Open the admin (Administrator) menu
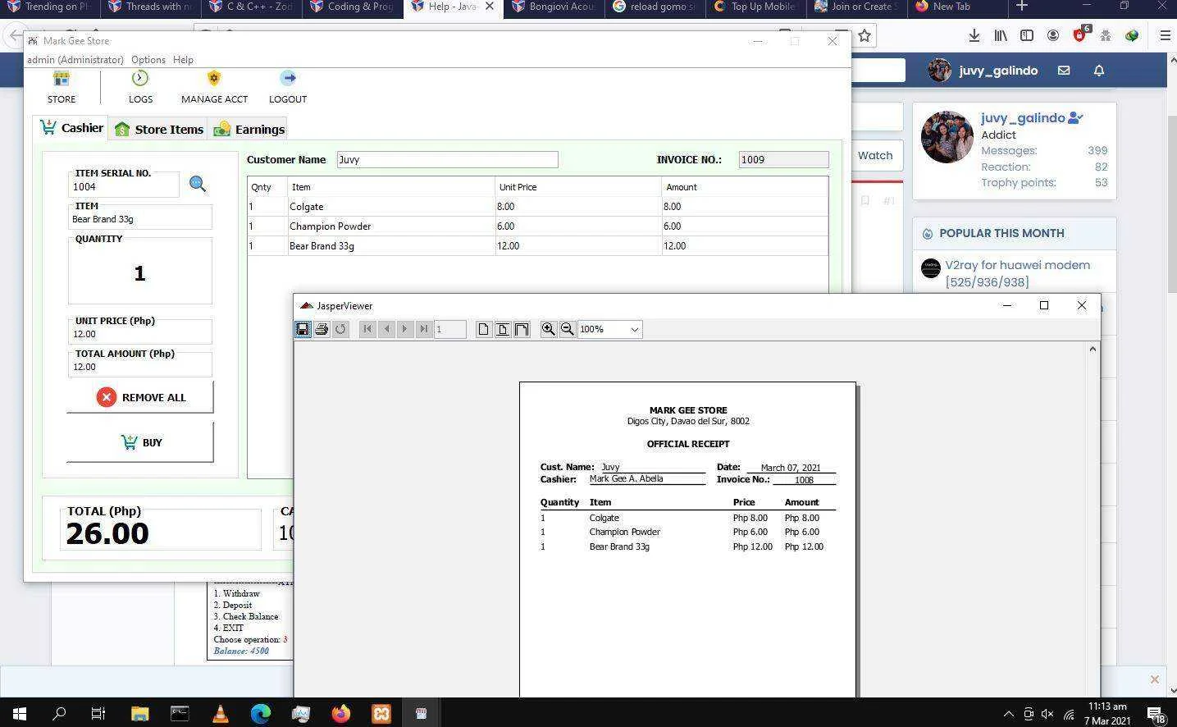The width and height of the screenshot is (1177, 727). [x=75, y=60]
